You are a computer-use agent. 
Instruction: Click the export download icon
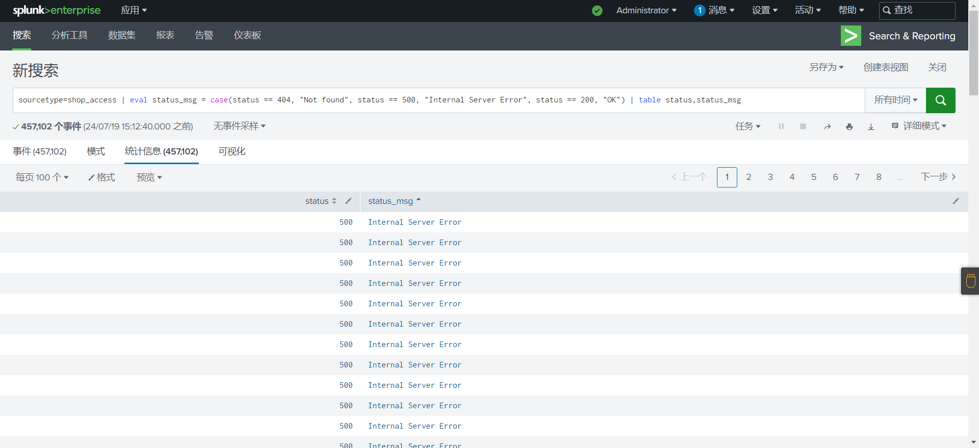(x=871, y=126)
